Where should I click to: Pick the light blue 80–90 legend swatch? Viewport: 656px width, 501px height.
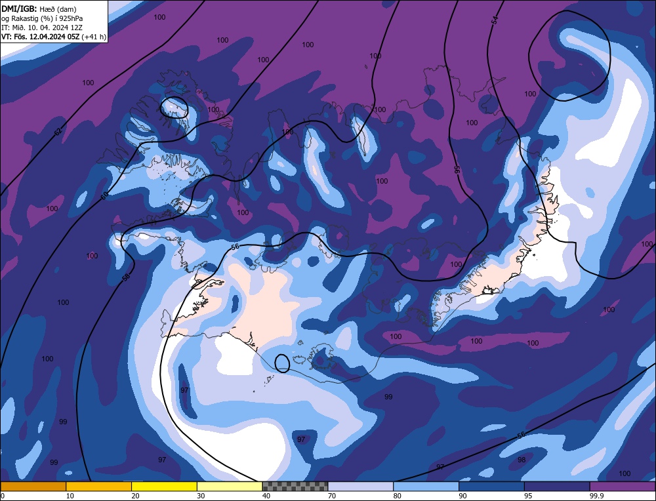click(x=426, y=486)
